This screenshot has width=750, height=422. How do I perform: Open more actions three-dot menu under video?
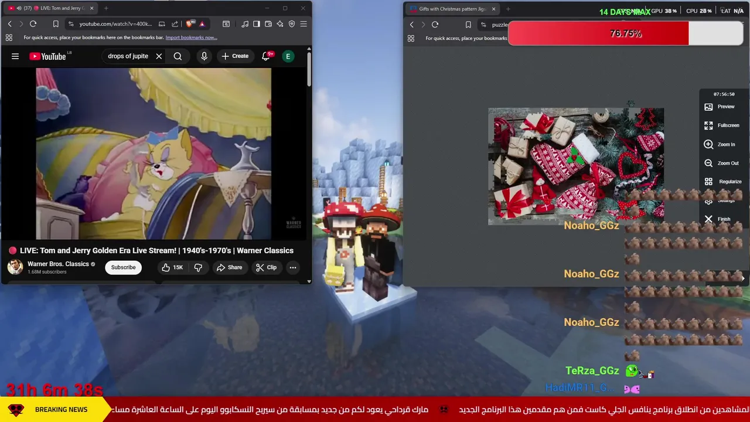tap(293, 267)
